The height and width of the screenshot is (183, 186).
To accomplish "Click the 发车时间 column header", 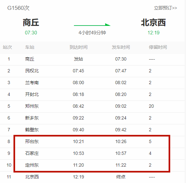I will pos(121,47).
